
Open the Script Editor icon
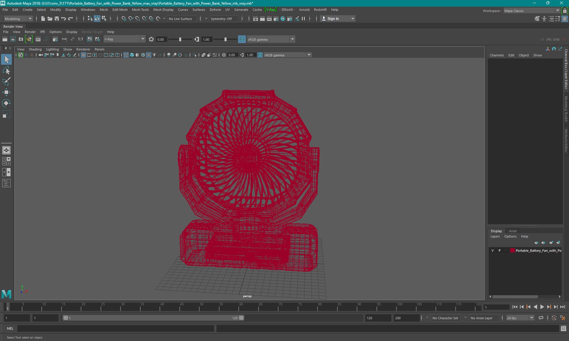click(x=563, y=329)
